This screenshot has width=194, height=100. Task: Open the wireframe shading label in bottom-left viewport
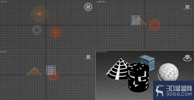pos(5,52)
